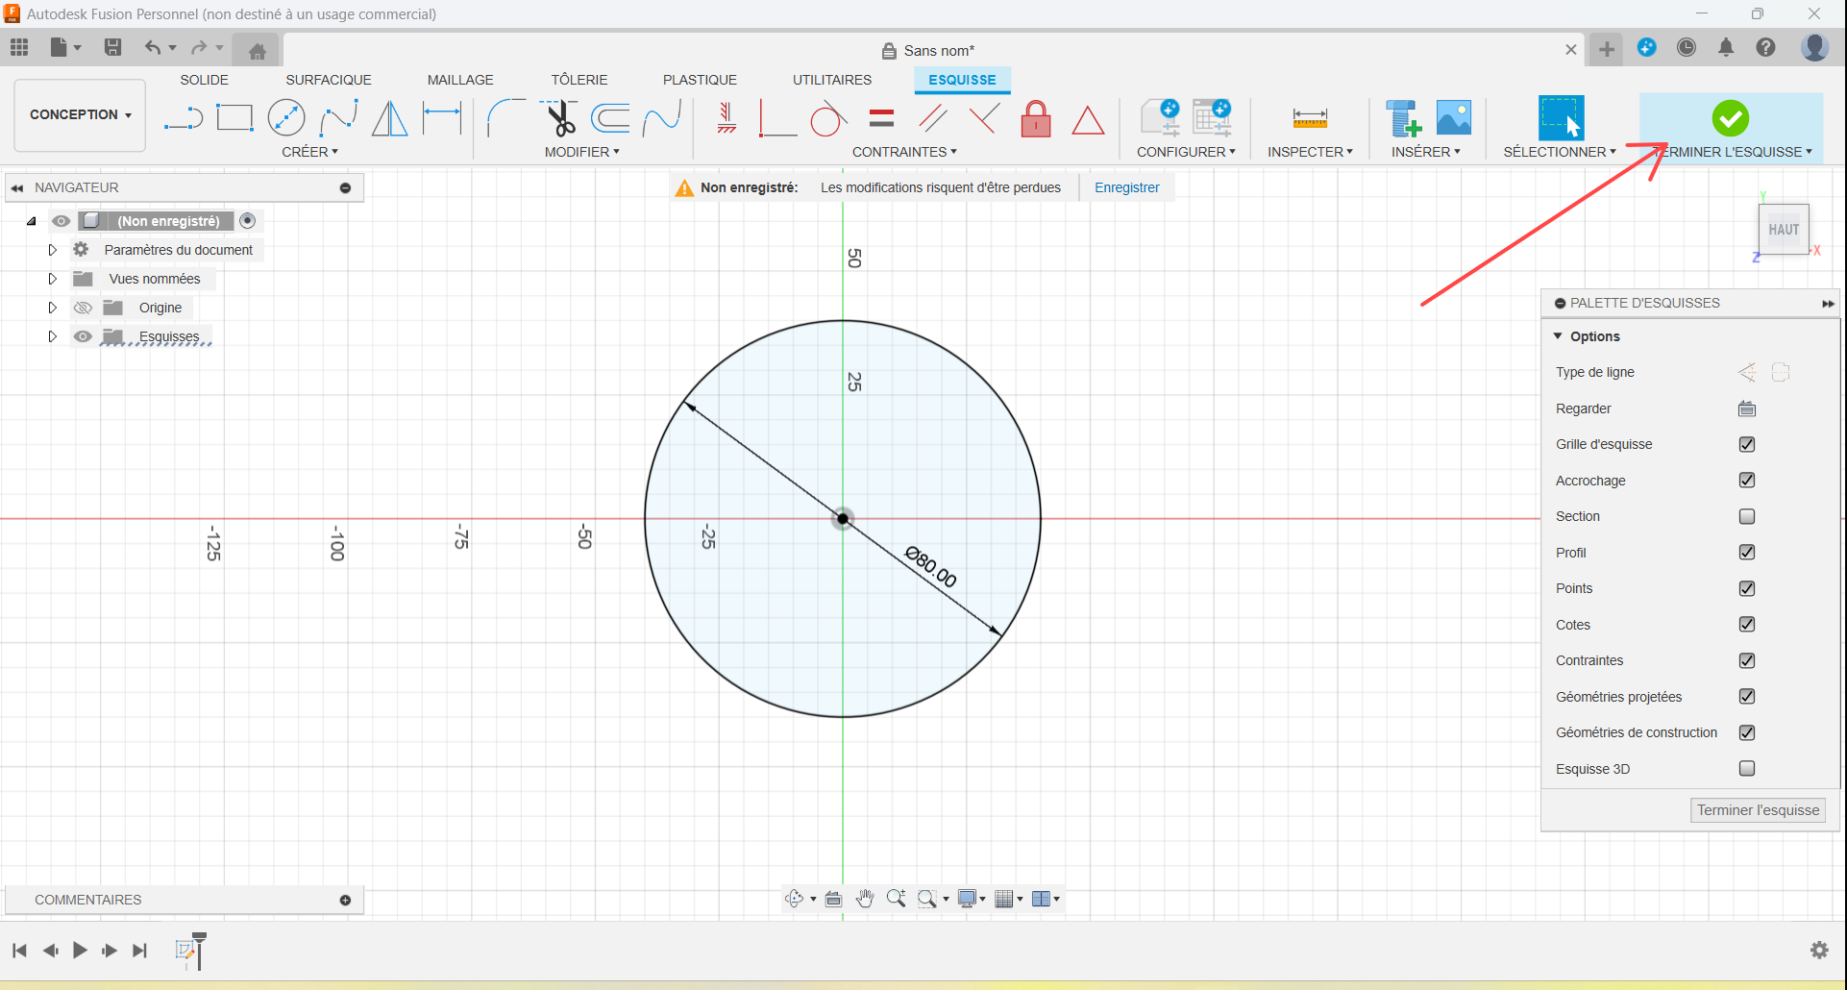The image size is (1847, 990).
Task: Collapse the Options section
Action: [1558, 336]
